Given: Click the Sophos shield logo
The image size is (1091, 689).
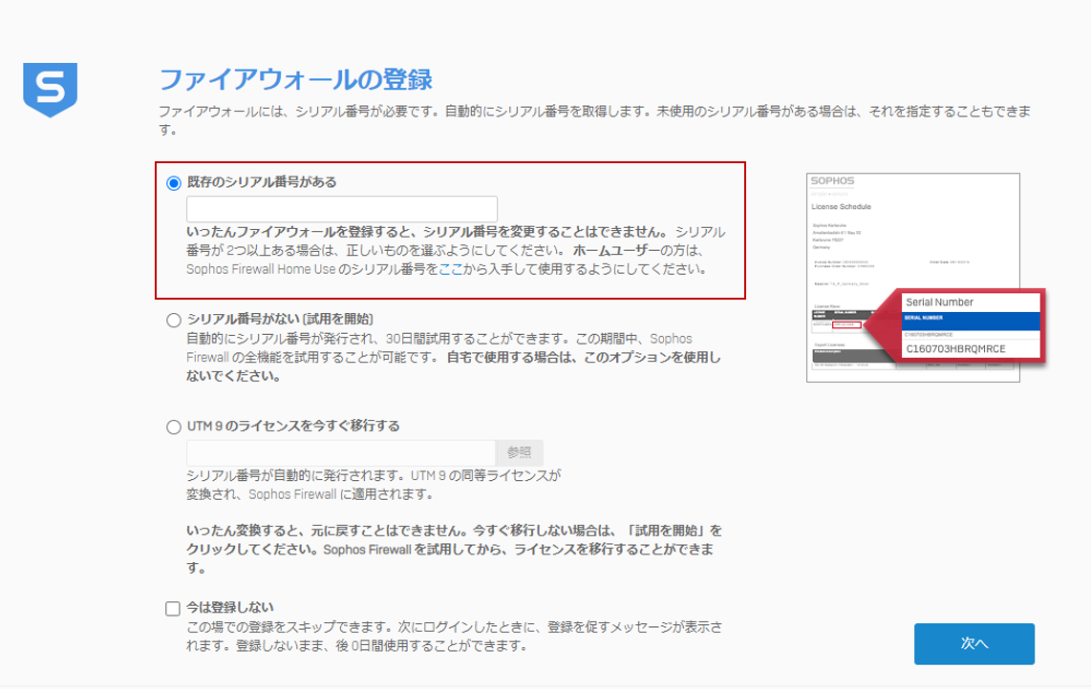Looking at the screenshot, I should pos(50,90).
